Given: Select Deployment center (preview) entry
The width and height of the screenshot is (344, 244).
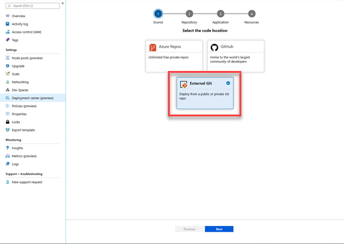Looking at the screenshot, I should (32, 98).
